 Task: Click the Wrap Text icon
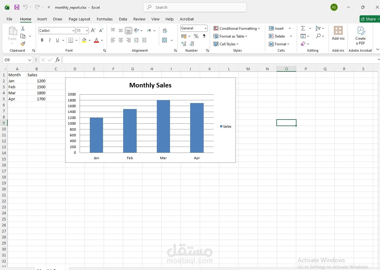coord(165,31)
